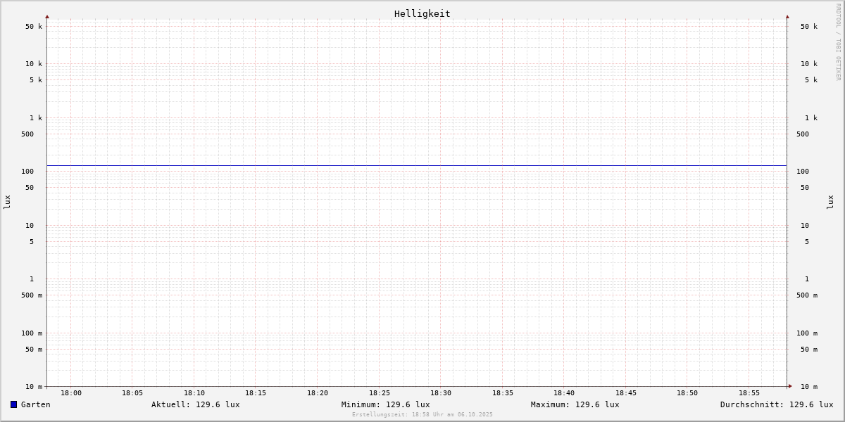
Task: Click the red arrow atop the left axis
Action: pyautogui.click(x=47, y=16)
